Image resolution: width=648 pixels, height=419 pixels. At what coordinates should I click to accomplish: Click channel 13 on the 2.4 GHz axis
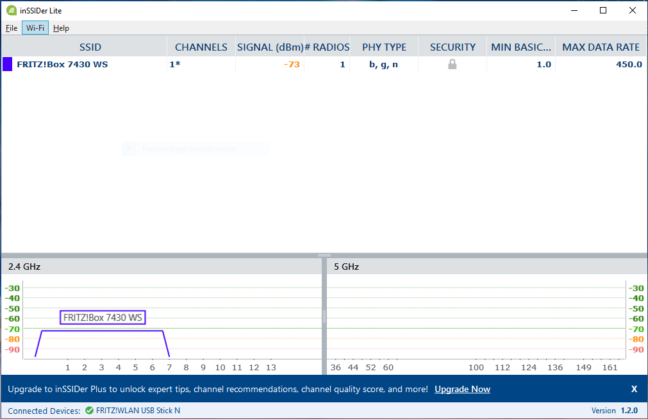[x=270, y=367]
